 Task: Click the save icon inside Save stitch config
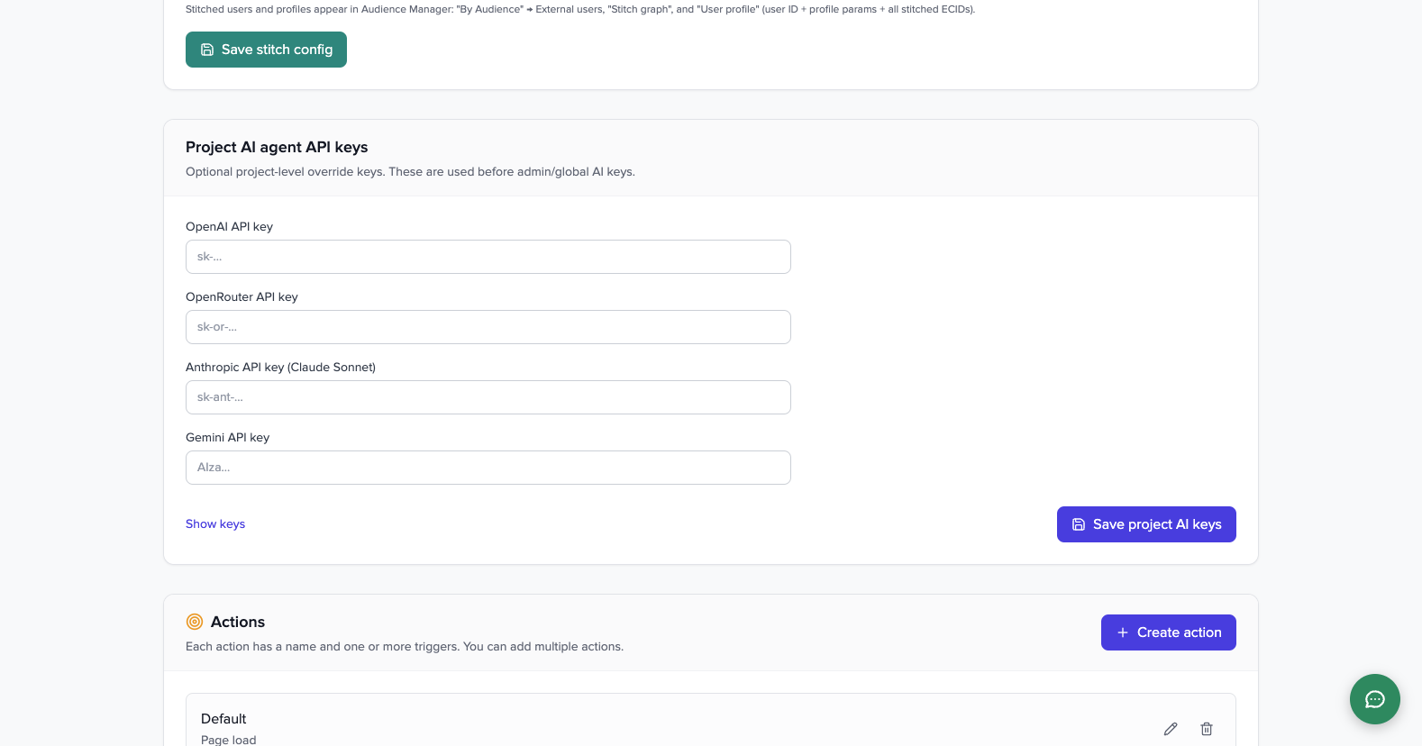click(207, 50)
